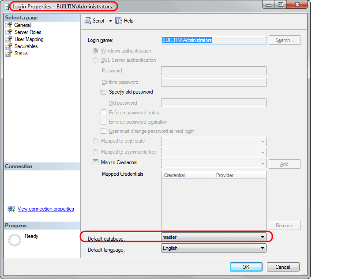This screenshot has height=279, width=353.
Task: Click the Provider column header
Action: tap(240, 175)
